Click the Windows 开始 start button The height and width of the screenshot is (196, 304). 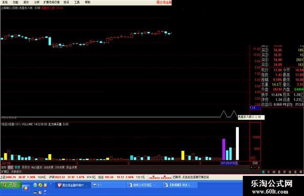point(11,184)
